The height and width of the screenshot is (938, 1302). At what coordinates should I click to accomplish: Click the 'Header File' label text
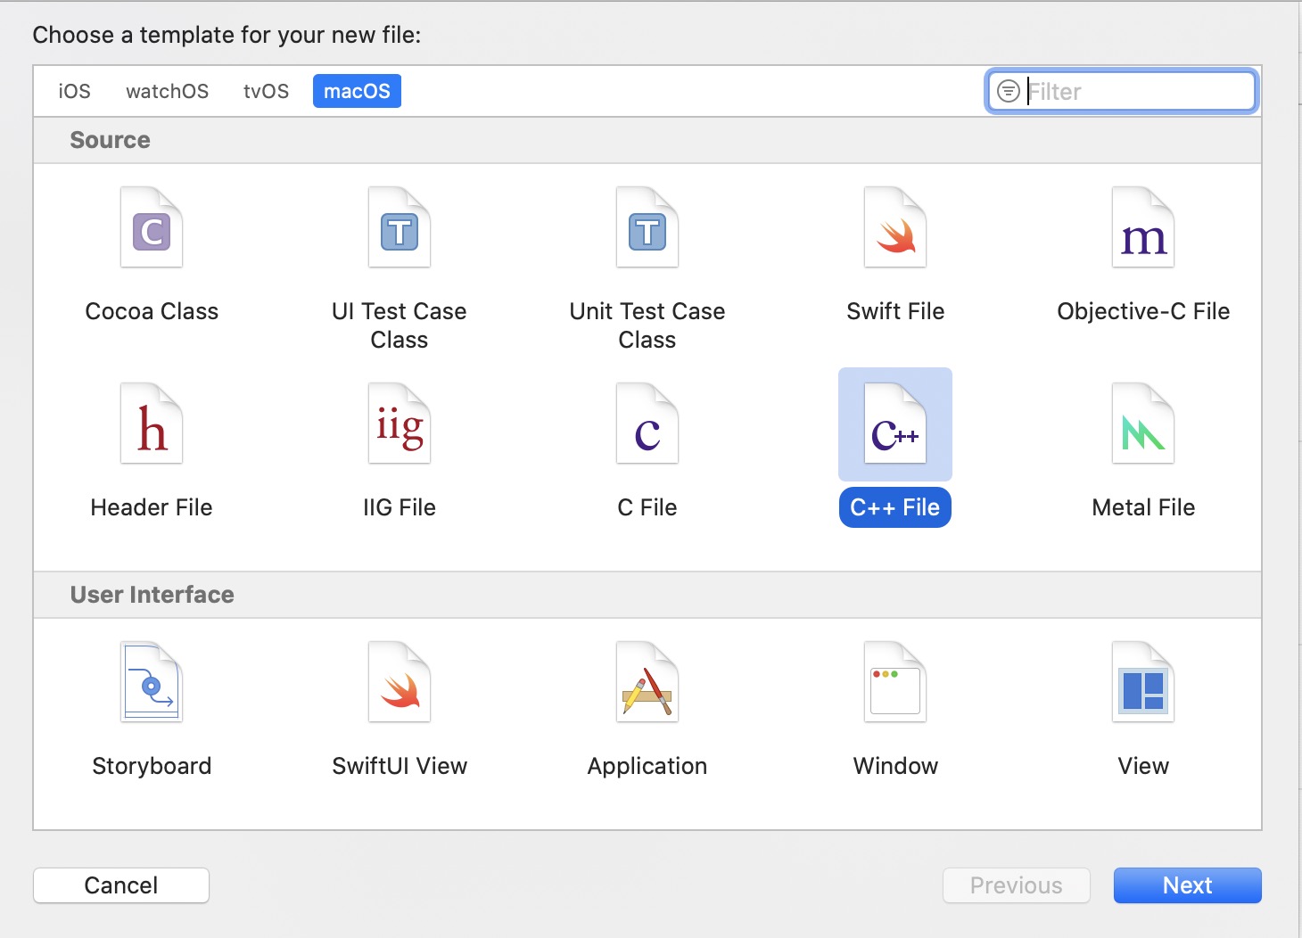pyautogui.click(x=152, y=507)
